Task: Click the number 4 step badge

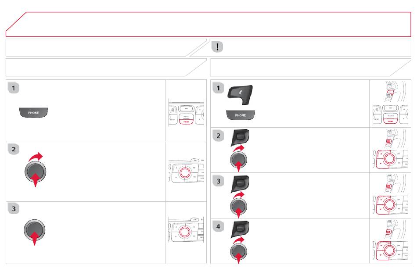Action: click(218, 226)
